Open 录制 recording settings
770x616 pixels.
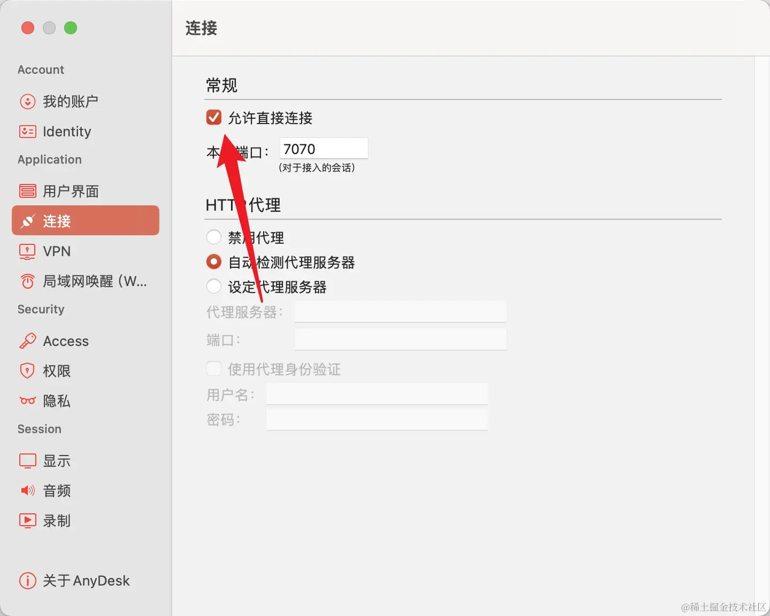[x=86, y=520]
